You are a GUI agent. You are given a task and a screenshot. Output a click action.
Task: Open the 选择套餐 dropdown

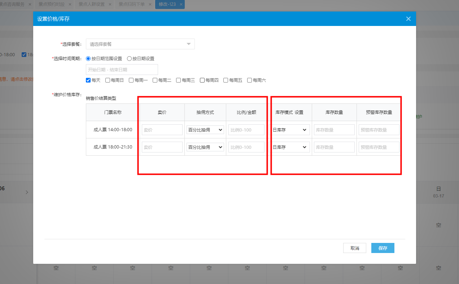140,44
